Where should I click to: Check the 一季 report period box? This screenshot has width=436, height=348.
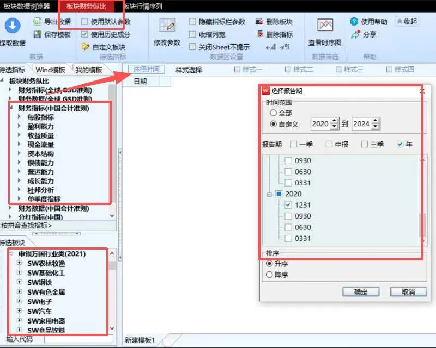point(294,144)
